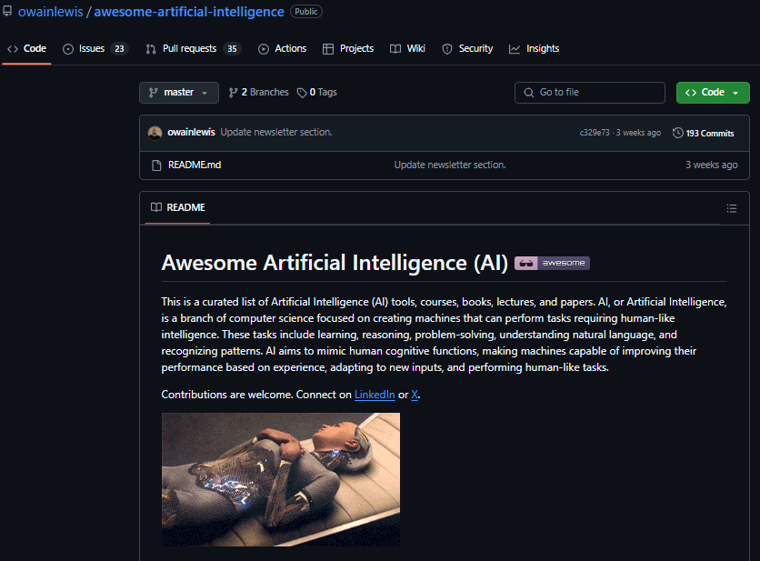Click the Public visibility badge
Screen dimensions: 760x561
[x=305, y=12]
